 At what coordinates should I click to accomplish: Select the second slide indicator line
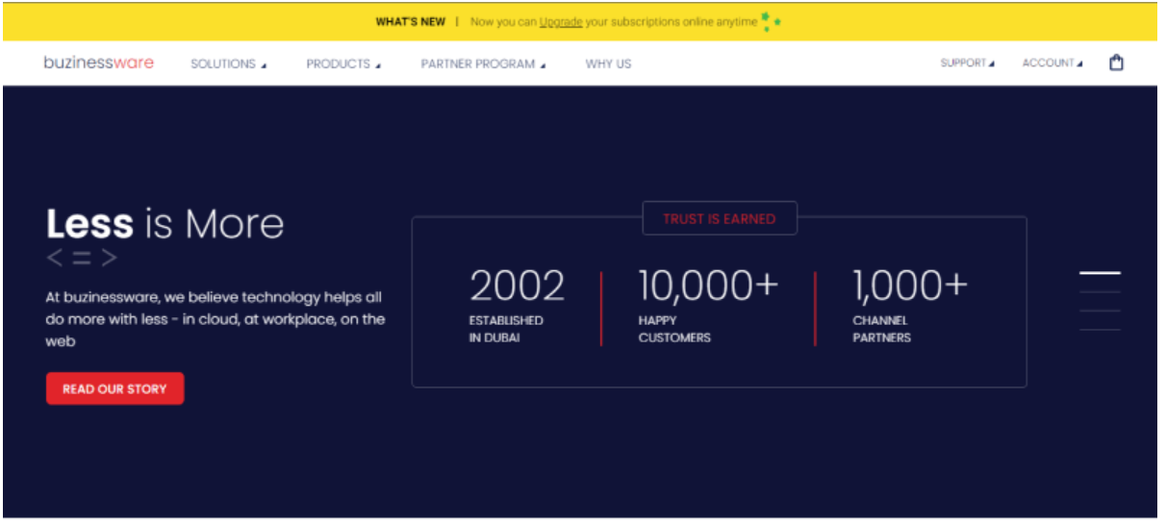(1100, 291)
